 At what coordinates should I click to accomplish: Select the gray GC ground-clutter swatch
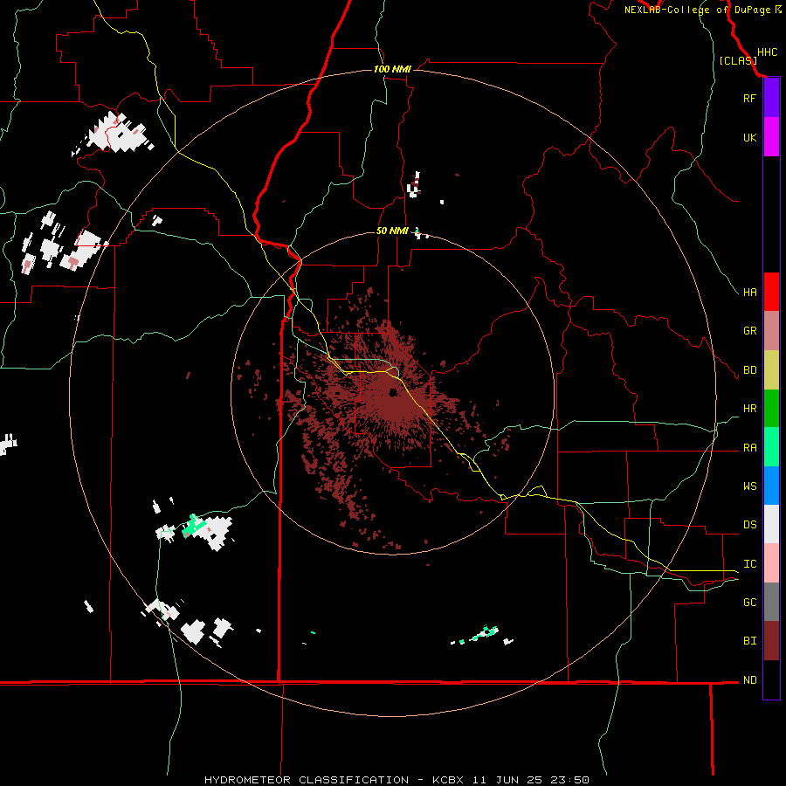[x=771, y=602]
